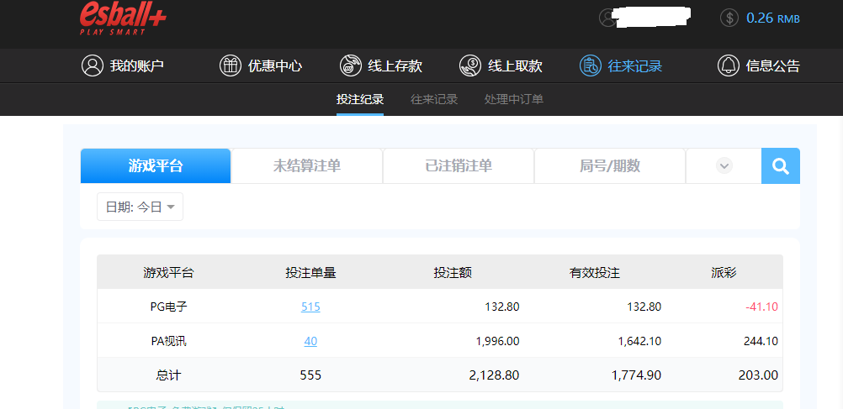This screenshot has width=843, height=409.
Task: Expand the chevron for more filter tabs
Action: pyautogui.click(x=724, y=166)
